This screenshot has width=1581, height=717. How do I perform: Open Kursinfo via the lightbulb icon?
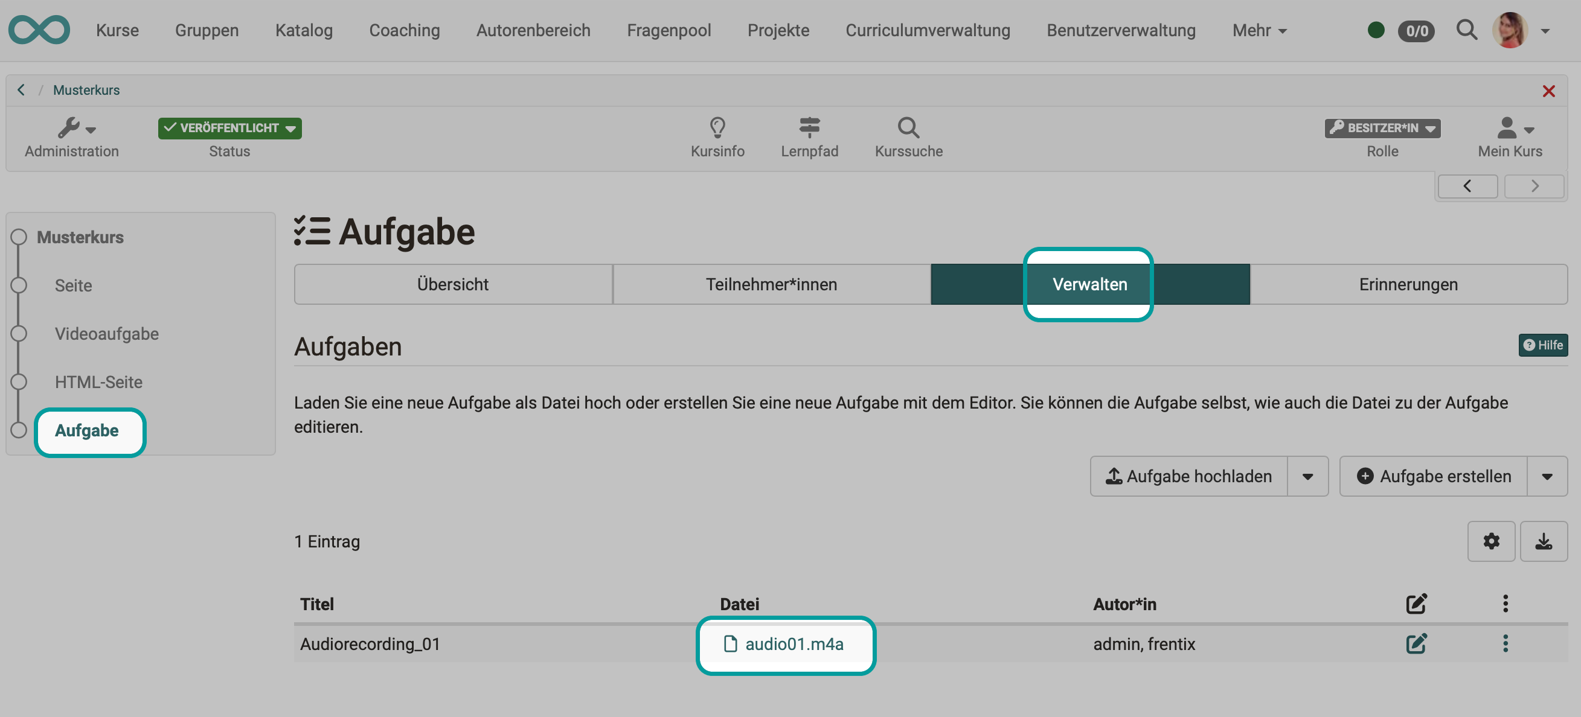coord(716,136)
